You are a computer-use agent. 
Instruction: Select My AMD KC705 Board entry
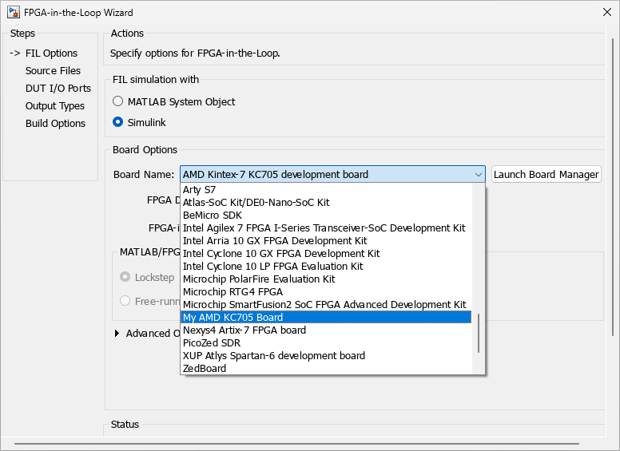tap(232, 318)
